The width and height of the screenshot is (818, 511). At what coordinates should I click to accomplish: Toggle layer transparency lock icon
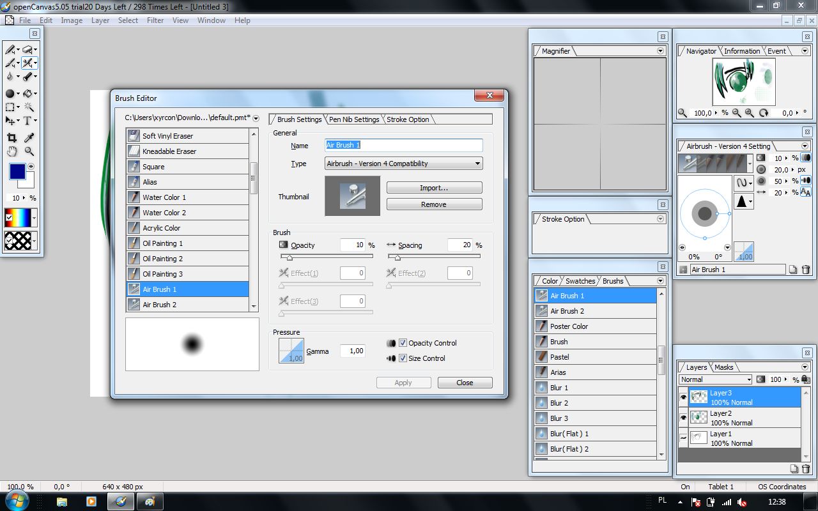tap(805, 379)
